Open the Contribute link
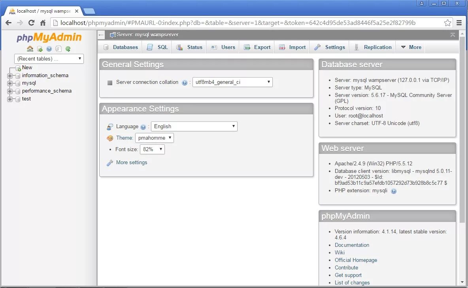This screenshot has width=468, height=288. point(346,268)
